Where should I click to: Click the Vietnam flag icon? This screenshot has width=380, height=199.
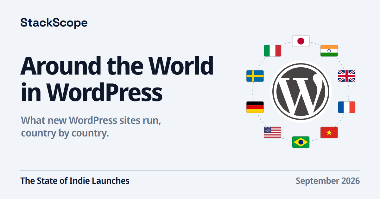(x=329, y=132)
